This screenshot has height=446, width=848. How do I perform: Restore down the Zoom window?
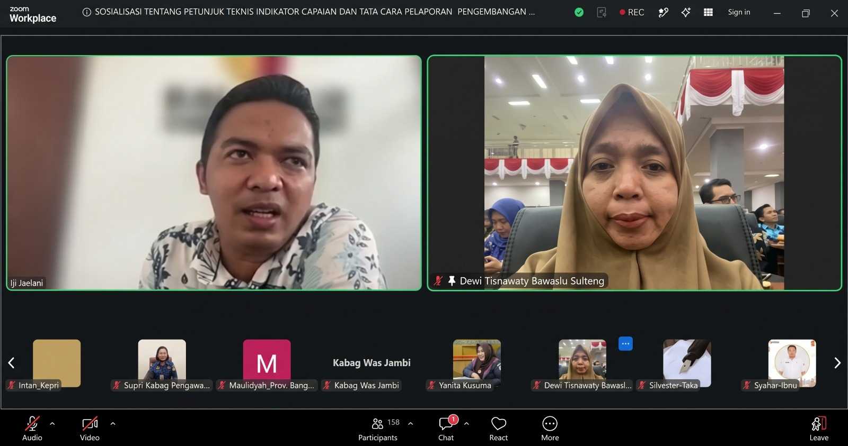(806, 13)
